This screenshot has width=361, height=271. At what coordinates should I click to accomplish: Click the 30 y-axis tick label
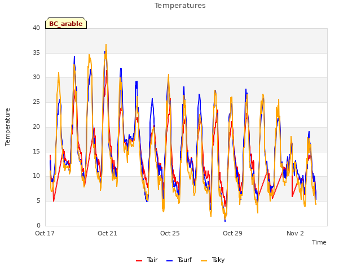(36, 77)
